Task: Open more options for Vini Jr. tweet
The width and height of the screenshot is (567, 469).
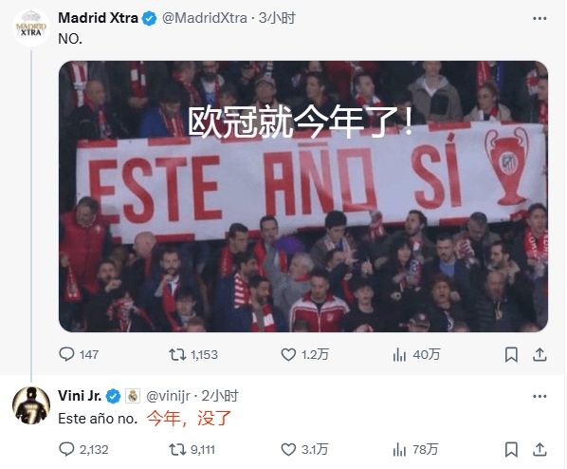Action: (x=540, y=396)
